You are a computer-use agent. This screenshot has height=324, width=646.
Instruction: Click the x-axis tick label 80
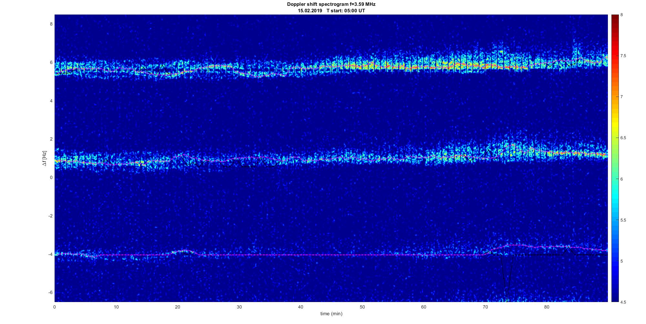(x=547, y=307)
